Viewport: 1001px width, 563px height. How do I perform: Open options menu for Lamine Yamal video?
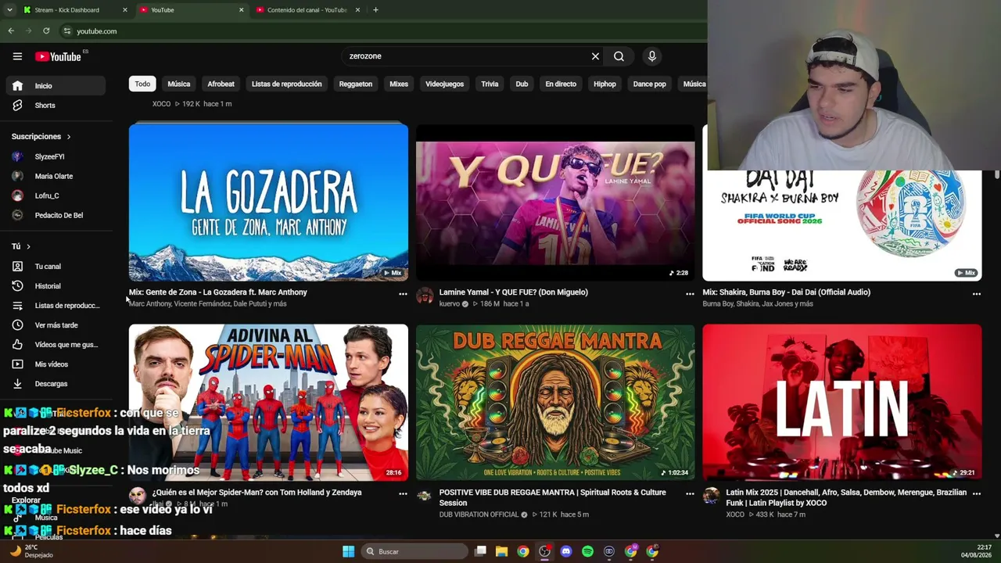pos(690,294)
